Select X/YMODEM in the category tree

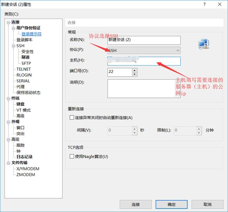(x=28, y=168)
